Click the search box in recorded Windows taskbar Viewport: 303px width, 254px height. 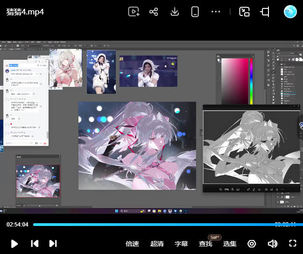tap(133, 211)
